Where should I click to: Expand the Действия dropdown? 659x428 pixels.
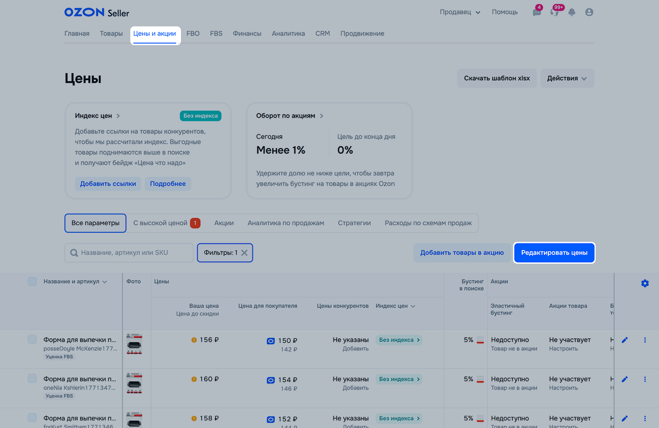[x=567, y=79]
